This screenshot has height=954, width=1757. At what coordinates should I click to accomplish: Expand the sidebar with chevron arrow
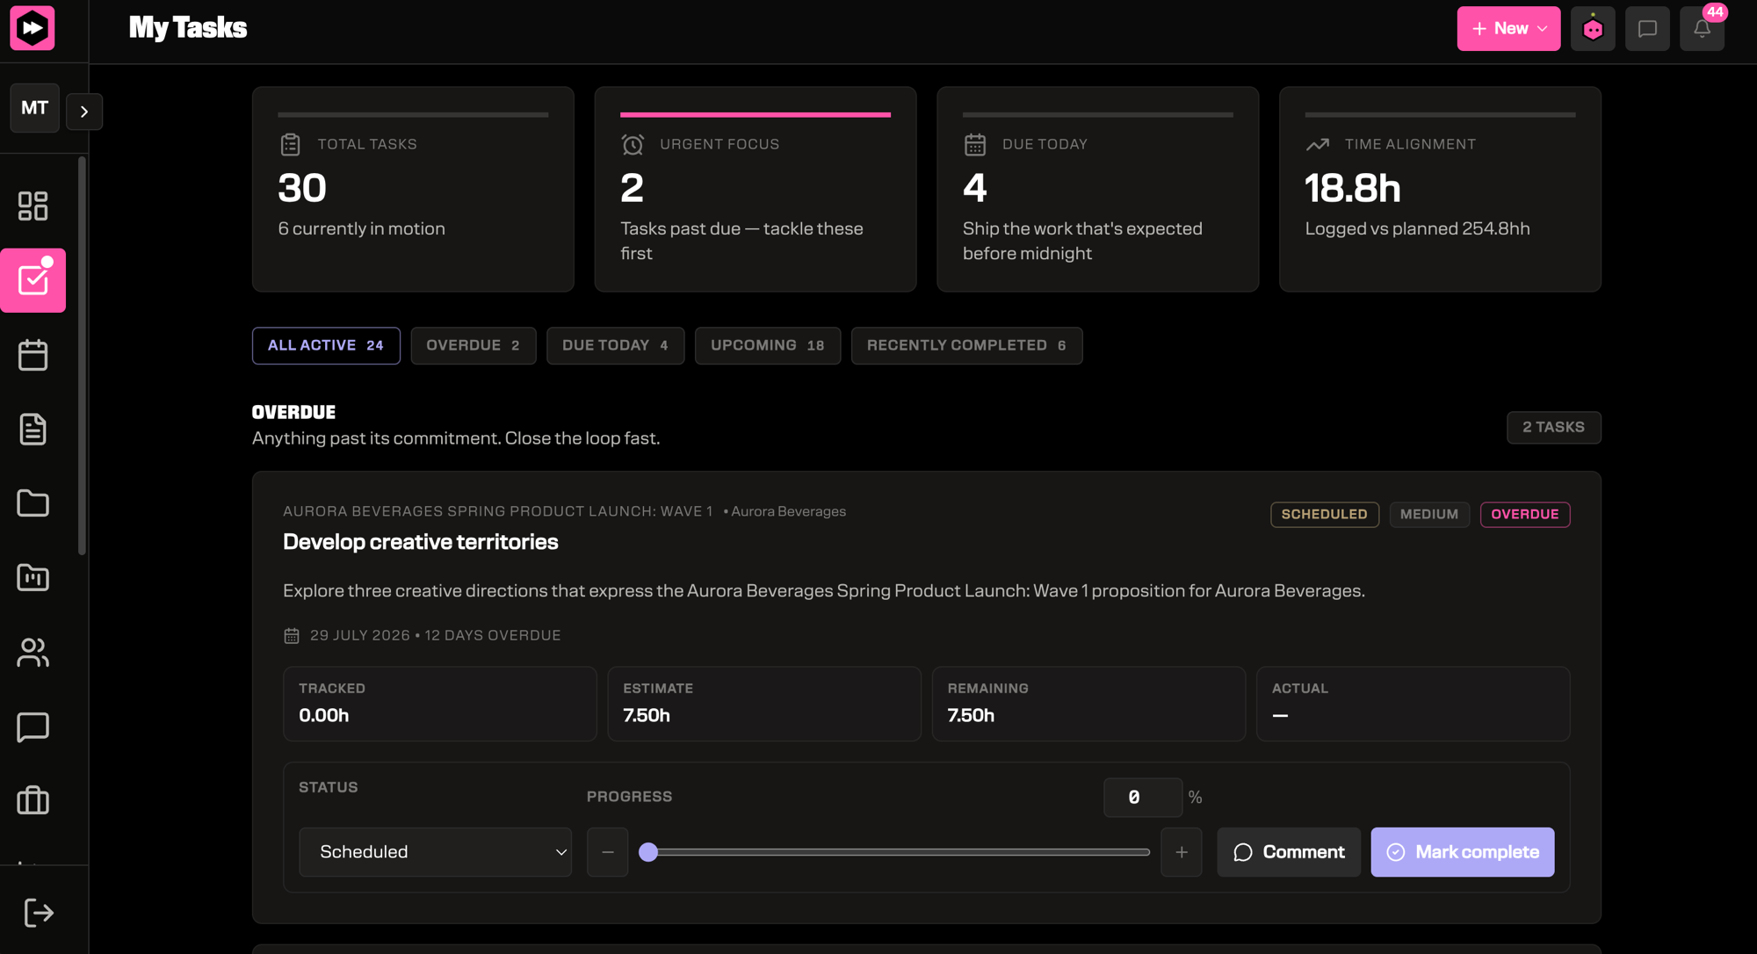[x=84, y=112]
